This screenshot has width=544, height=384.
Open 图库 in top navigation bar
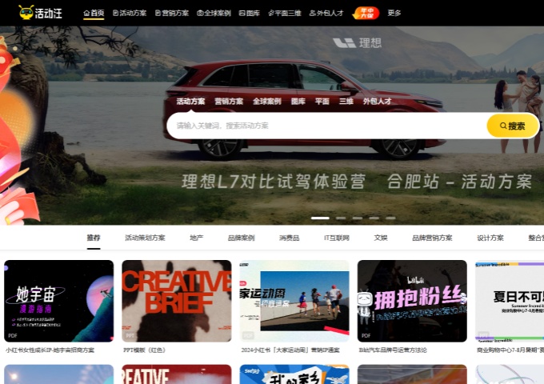250,13
